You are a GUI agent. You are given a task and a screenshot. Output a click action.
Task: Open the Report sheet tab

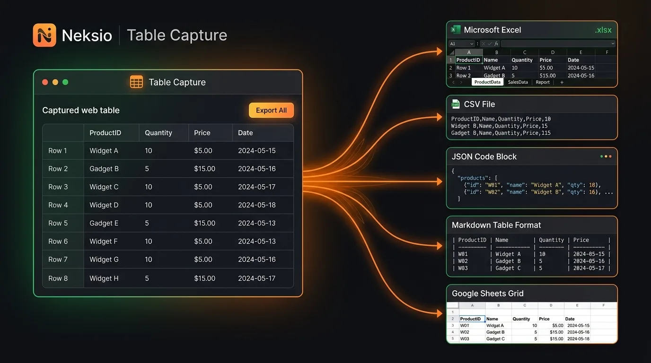[543, 82]
